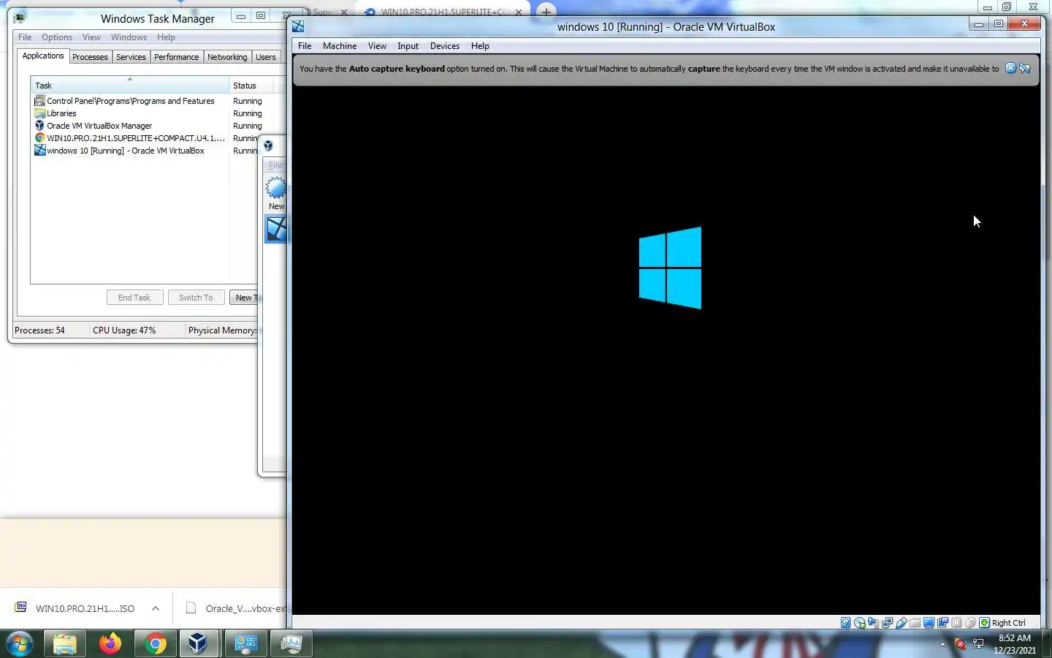Click mouse integration icon in VirtualBox status bar
1052x658 pixels.
[970, 623]
